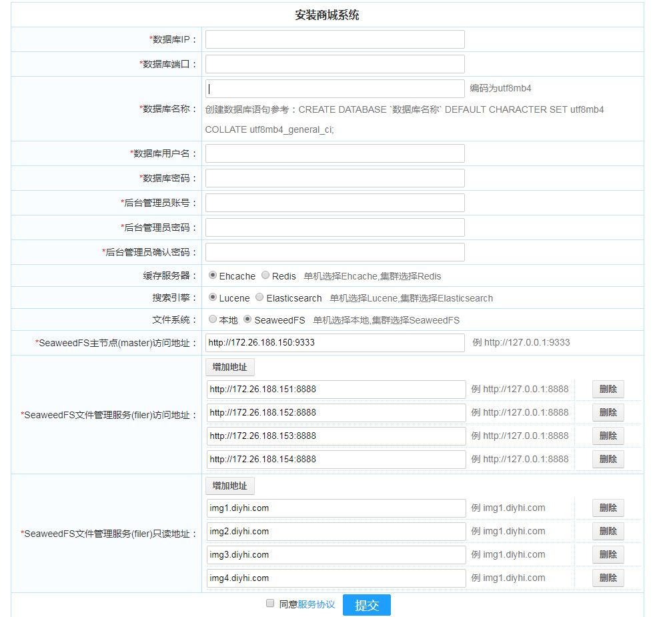Select Ehcache as cache server
Image resolution: width=655 pixels, height=617 pixels.
[x=213, y=275]
